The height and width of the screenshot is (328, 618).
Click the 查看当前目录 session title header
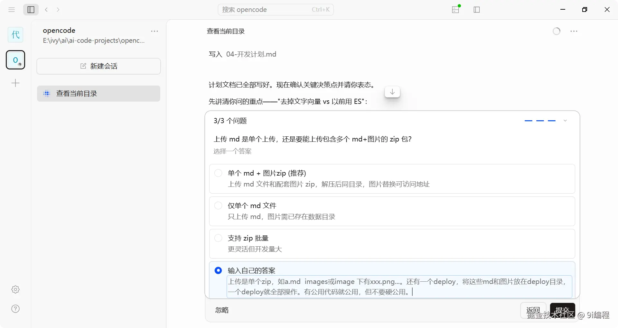tap(226, 31)
